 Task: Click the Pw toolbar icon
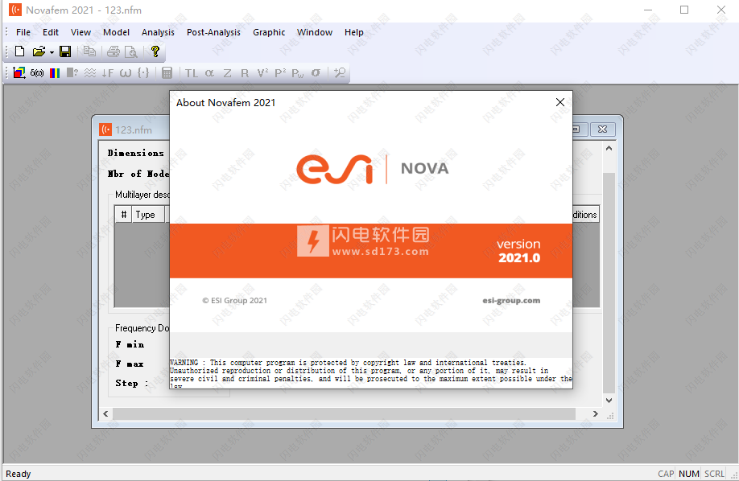[298, 73]
